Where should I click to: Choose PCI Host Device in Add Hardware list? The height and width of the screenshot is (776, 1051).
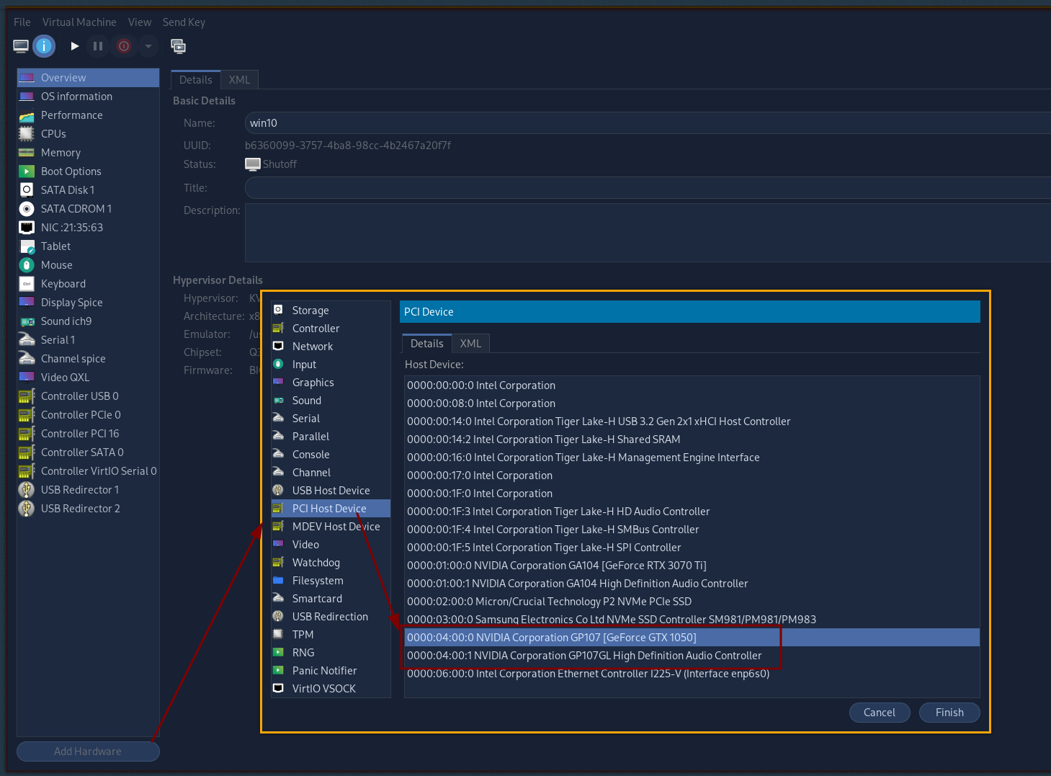pos(331,509)
